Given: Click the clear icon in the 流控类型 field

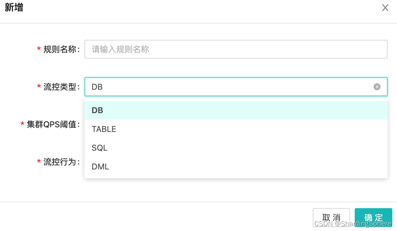Looking at the screenshot, I should (377, 86).
